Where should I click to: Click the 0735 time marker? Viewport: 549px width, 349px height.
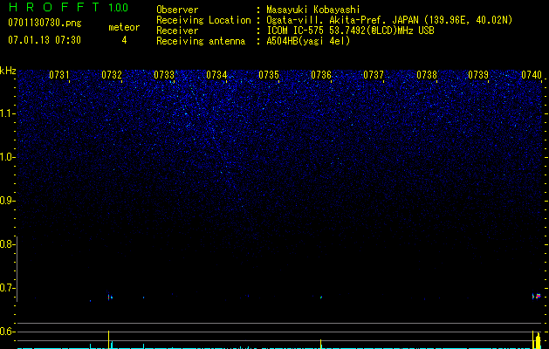[x=269, y=75]
